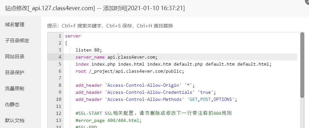This screenshot has width=309, height=128.
Task: Place cursor on line 4 server_name
Action: click(116, 57)
